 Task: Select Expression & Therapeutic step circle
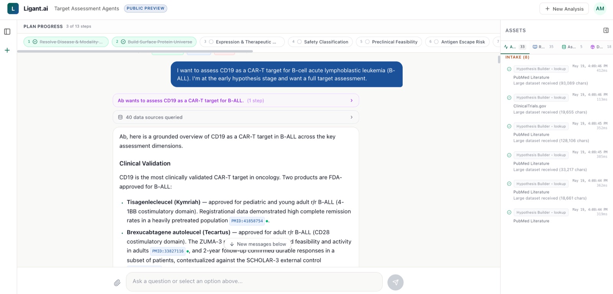coord(211,42)
